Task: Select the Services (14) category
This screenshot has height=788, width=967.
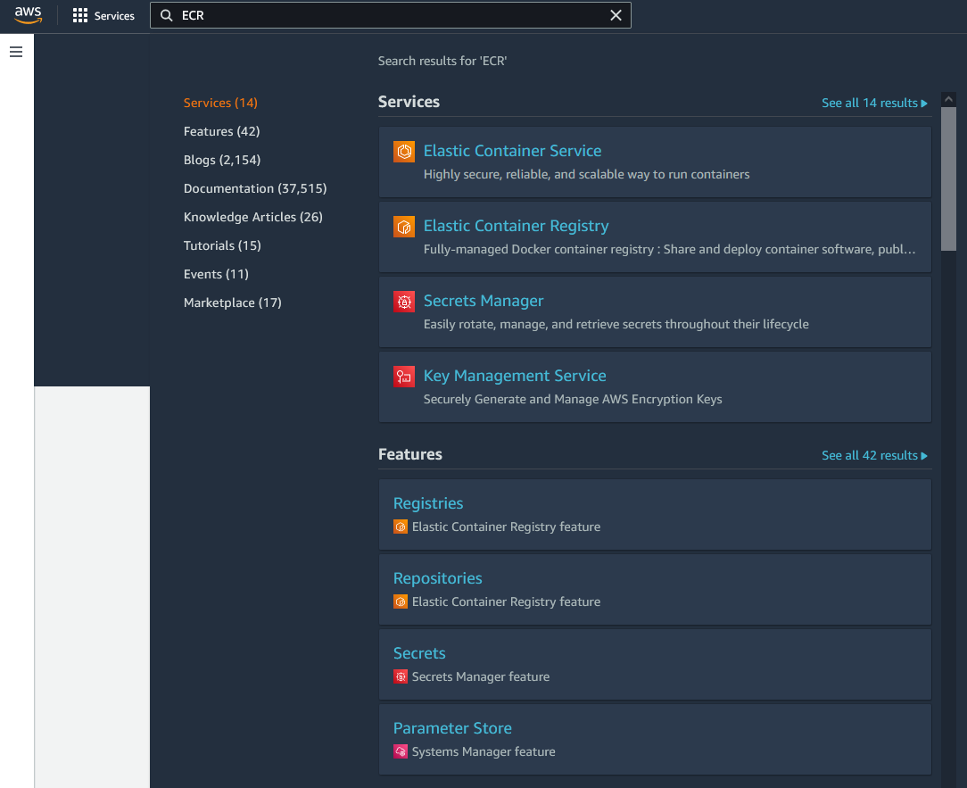Action: (x=220, y=103)
